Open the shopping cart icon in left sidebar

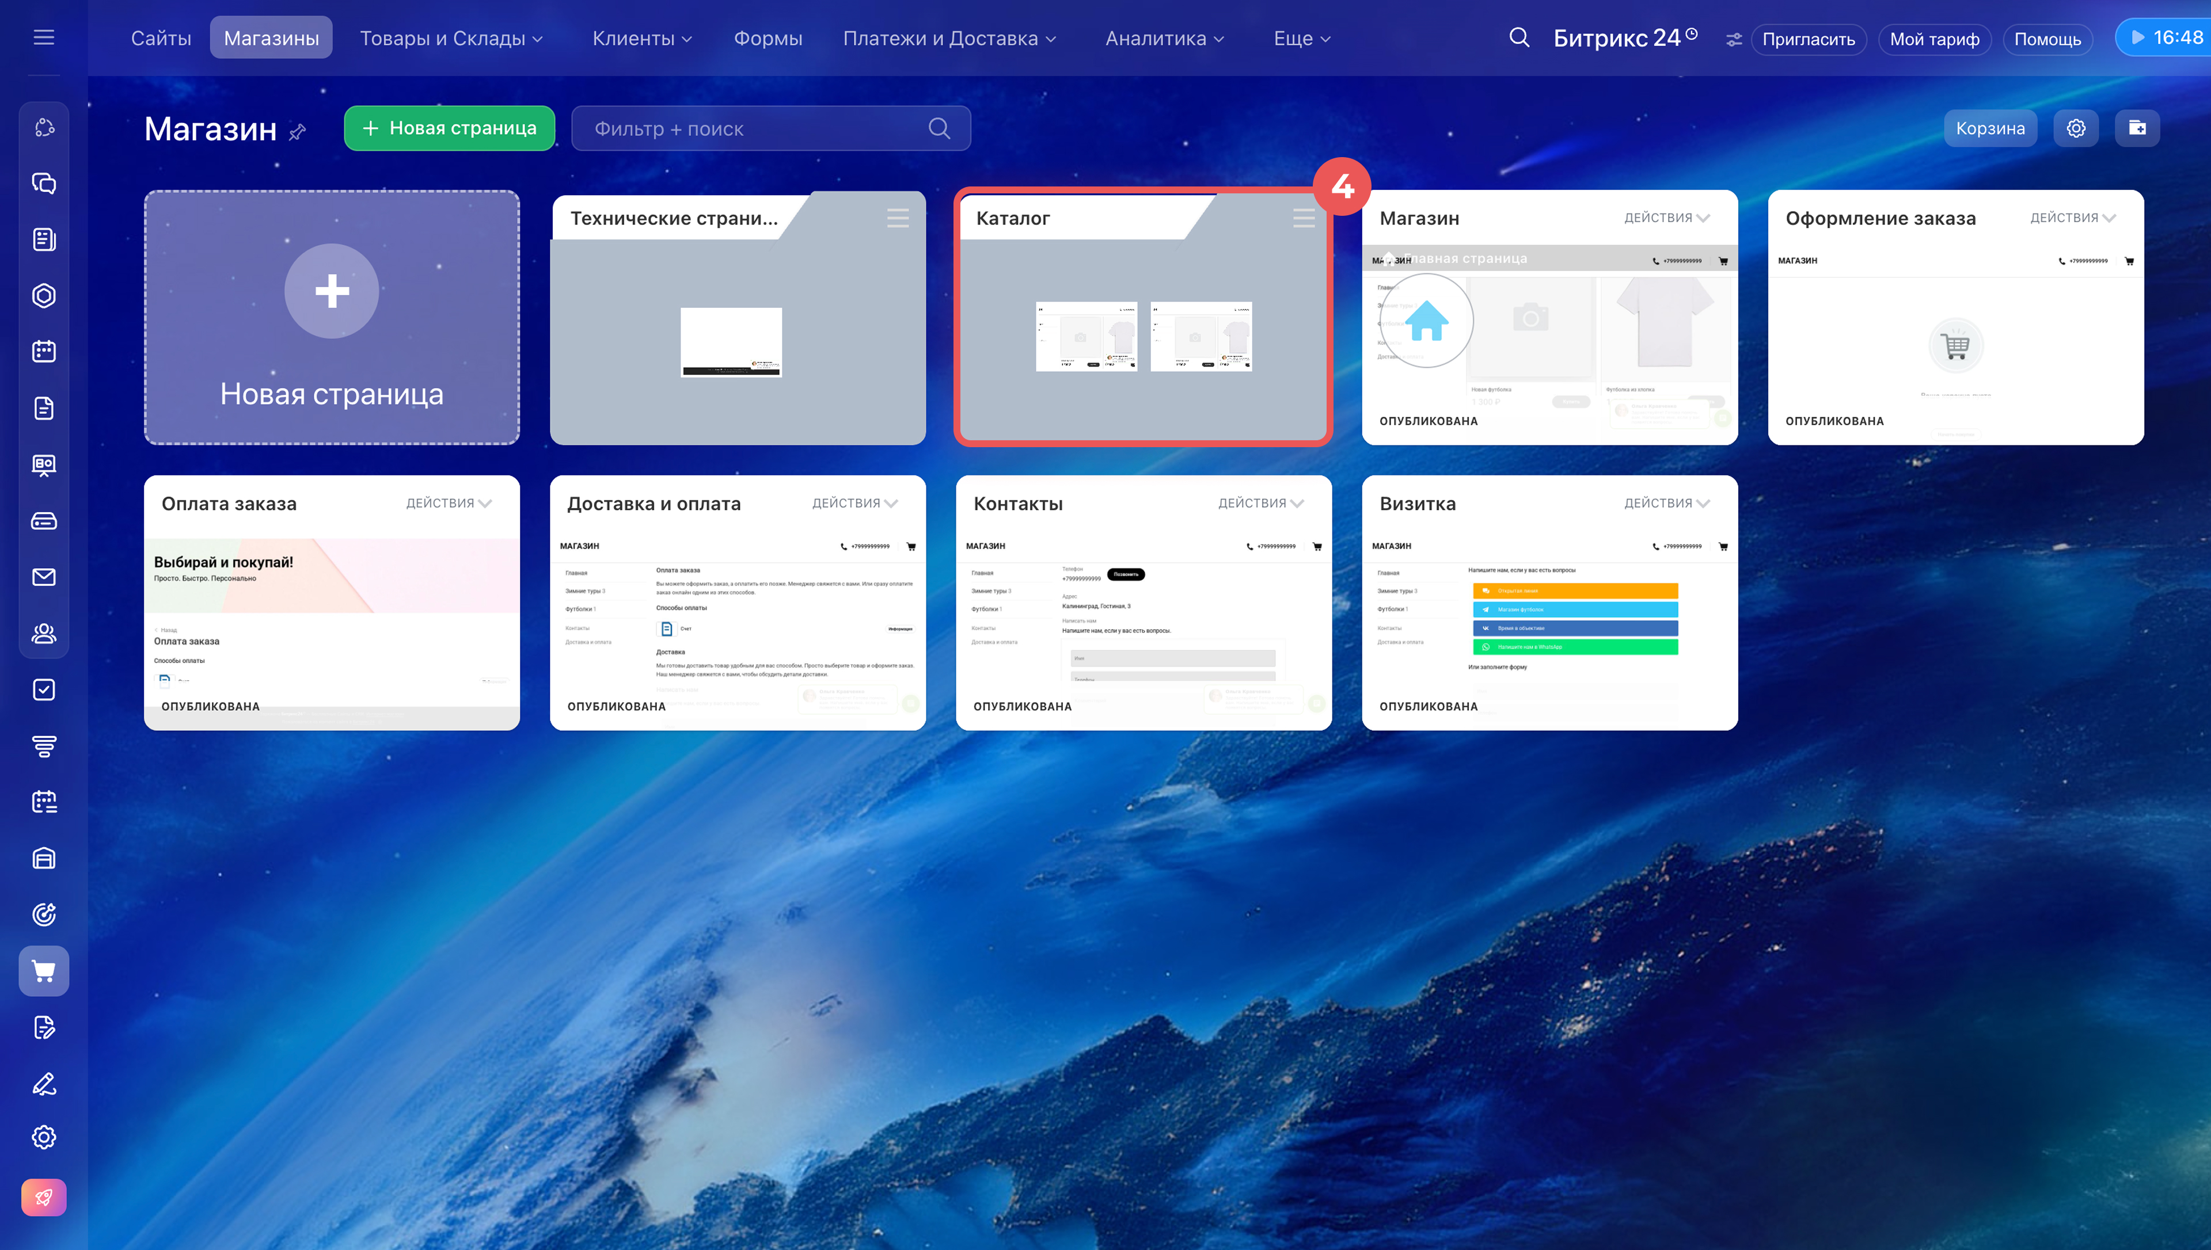click(44, 971)
